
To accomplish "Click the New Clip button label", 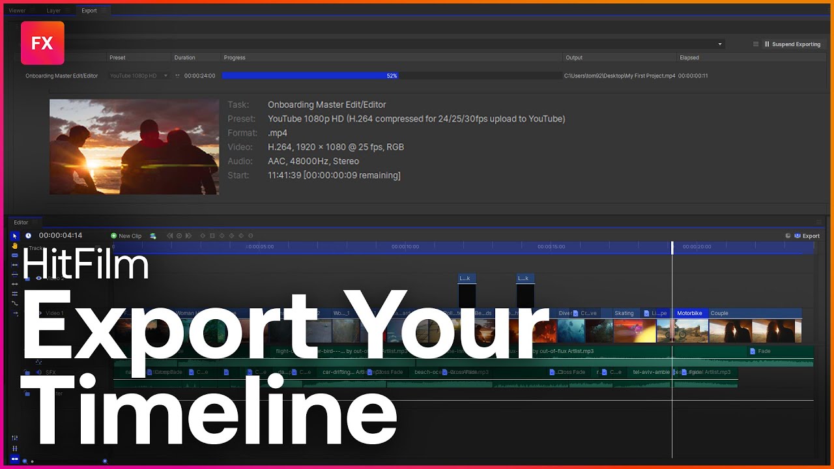I will pyautogui.click(x=130, y=236).
